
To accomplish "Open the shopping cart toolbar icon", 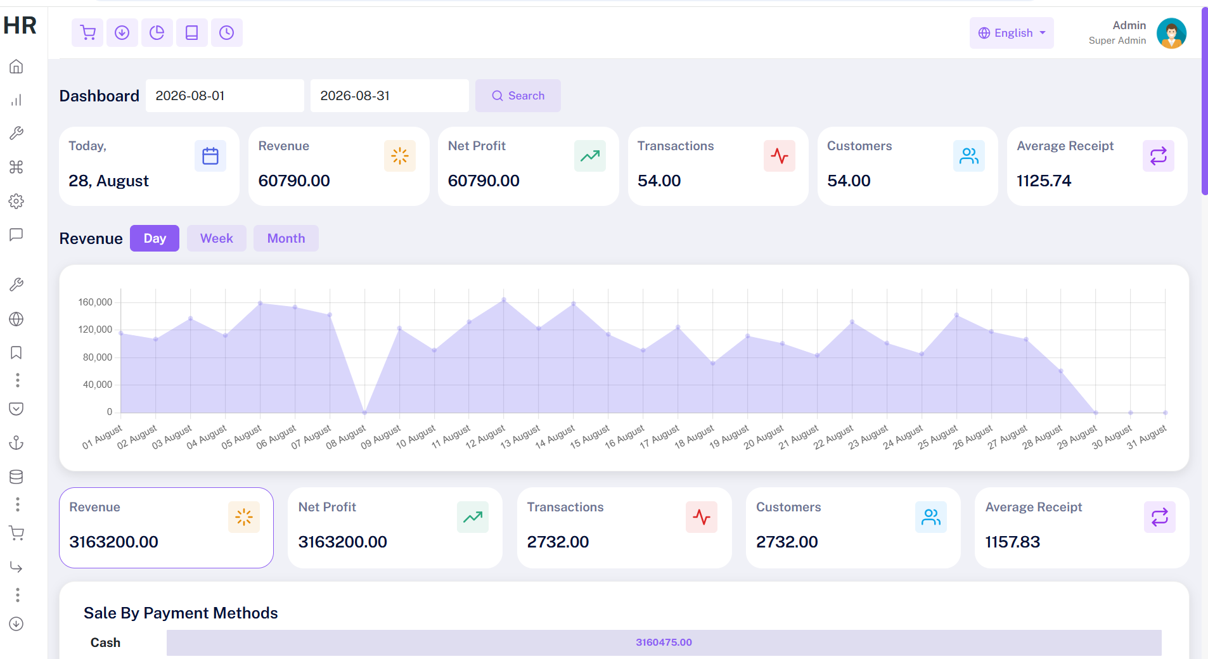I will (x=87, y=33).
